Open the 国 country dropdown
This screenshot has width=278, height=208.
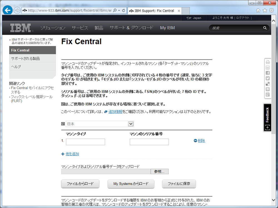pos(131,124)
